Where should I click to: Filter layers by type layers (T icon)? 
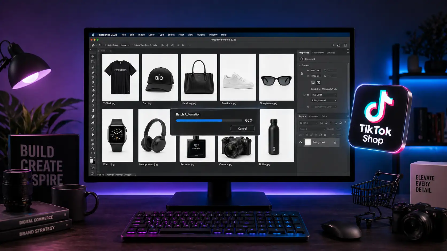331,123
